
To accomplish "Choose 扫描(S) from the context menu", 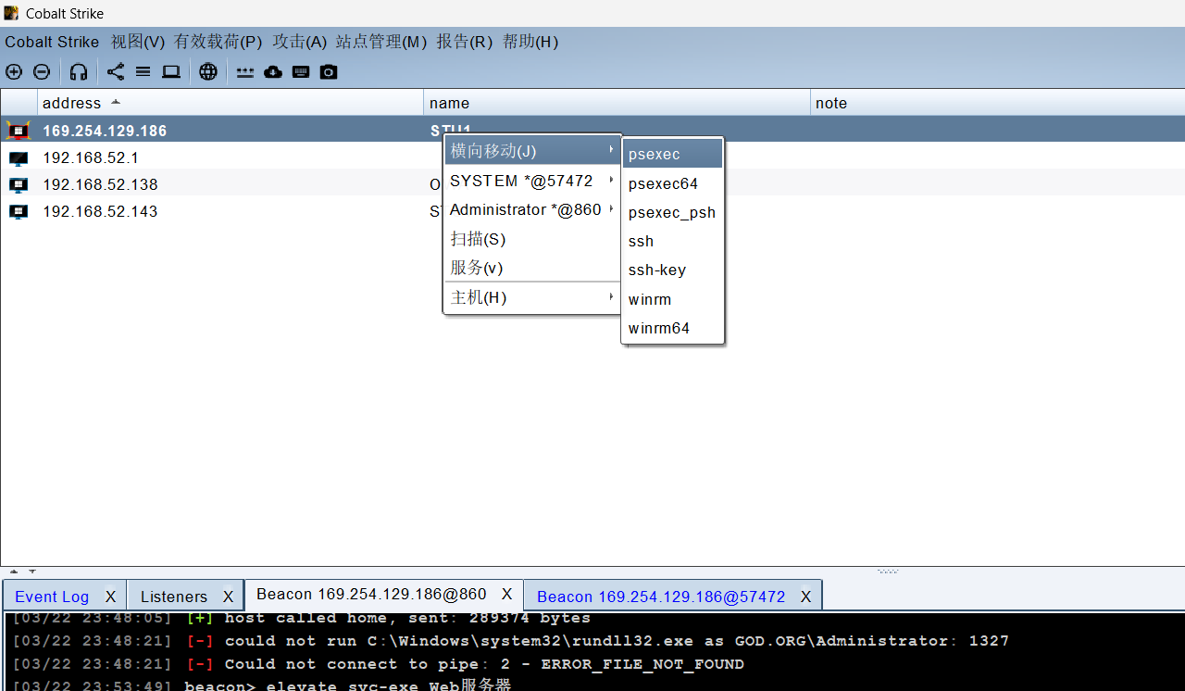I will (x=532, y=239).
